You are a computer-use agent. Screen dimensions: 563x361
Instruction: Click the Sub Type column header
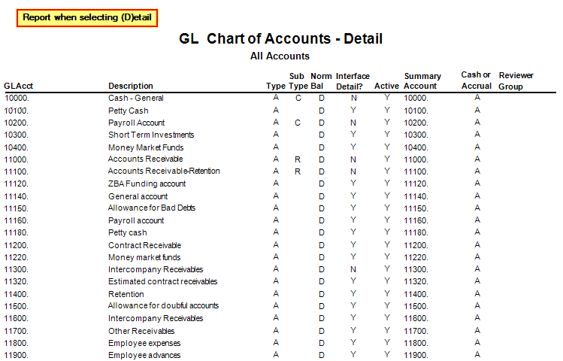[x=298, y=81]
